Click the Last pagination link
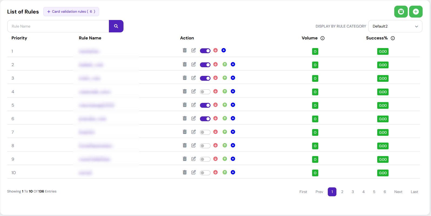This screenshot has width=431, height=216. [x=414, y=192]
